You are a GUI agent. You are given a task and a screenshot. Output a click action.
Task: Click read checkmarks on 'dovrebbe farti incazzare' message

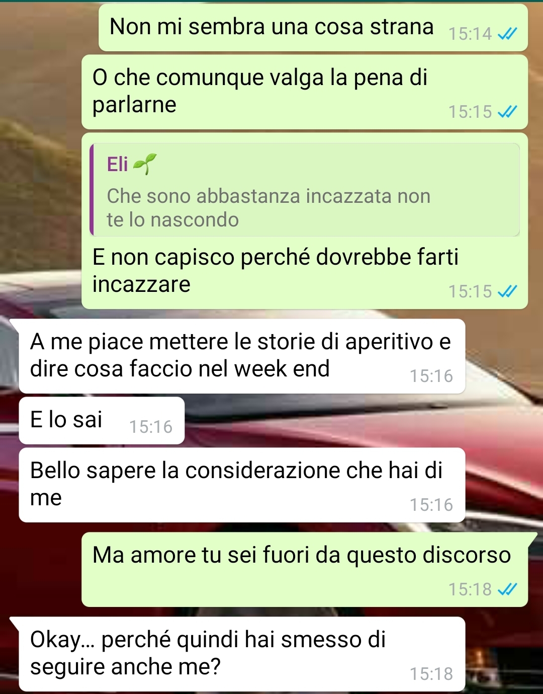pyautogui.click(x=507, y=291)
